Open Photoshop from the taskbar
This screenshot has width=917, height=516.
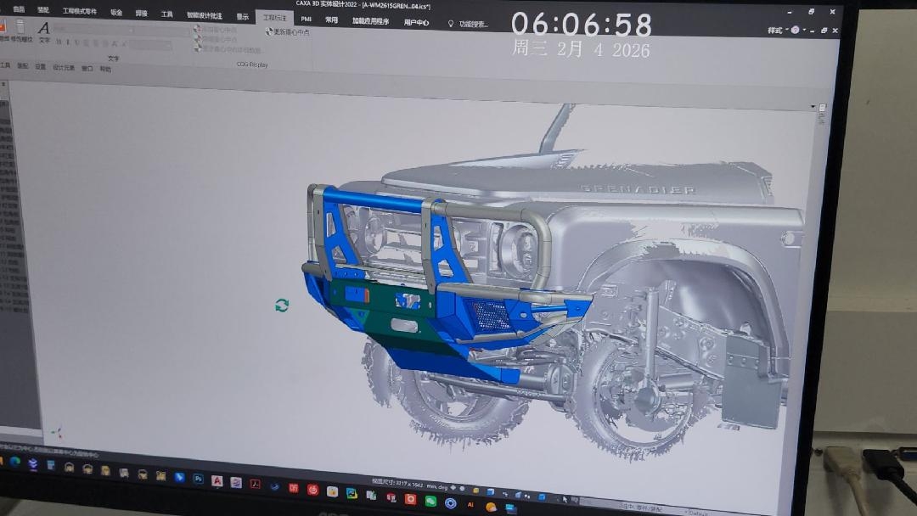[199, 479]
